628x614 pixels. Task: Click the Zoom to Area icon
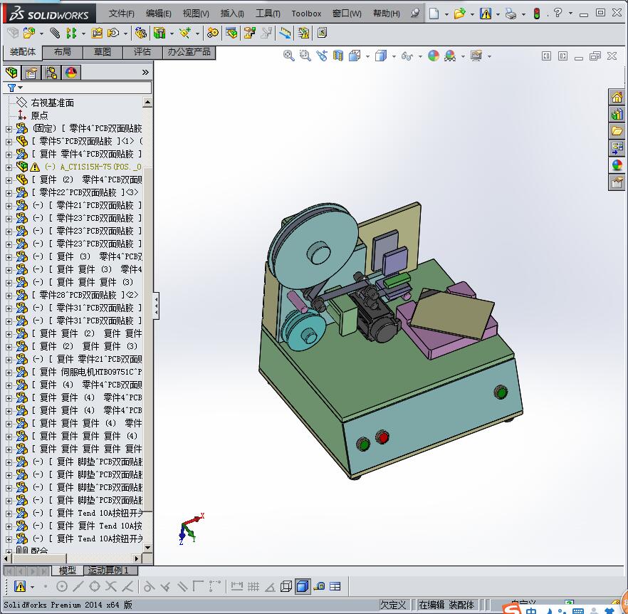tap(305, 56)
